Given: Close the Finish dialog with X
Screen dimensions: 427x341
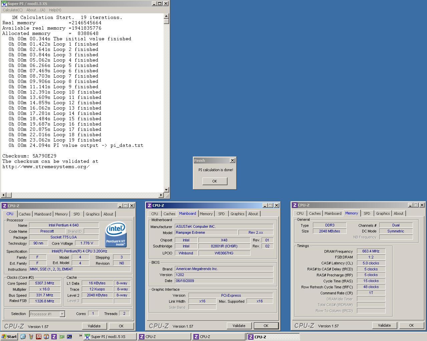Looking at the screenshot, I should (233, 161).
